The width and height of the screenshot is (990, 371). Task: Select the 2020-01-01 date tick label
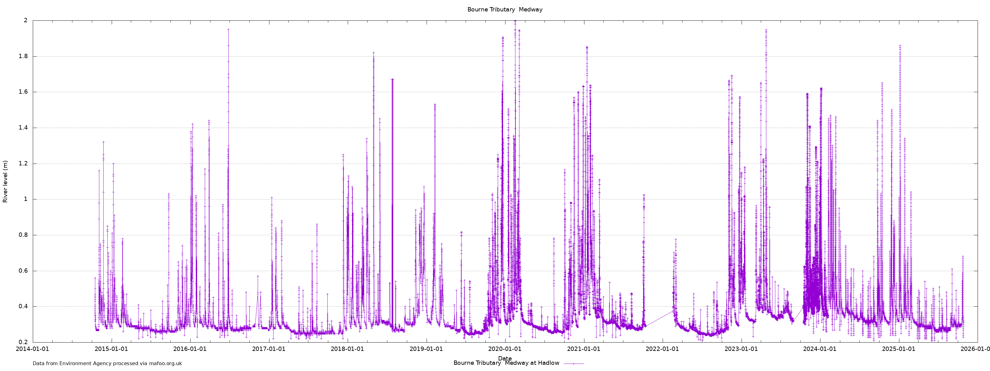(505, 349)
